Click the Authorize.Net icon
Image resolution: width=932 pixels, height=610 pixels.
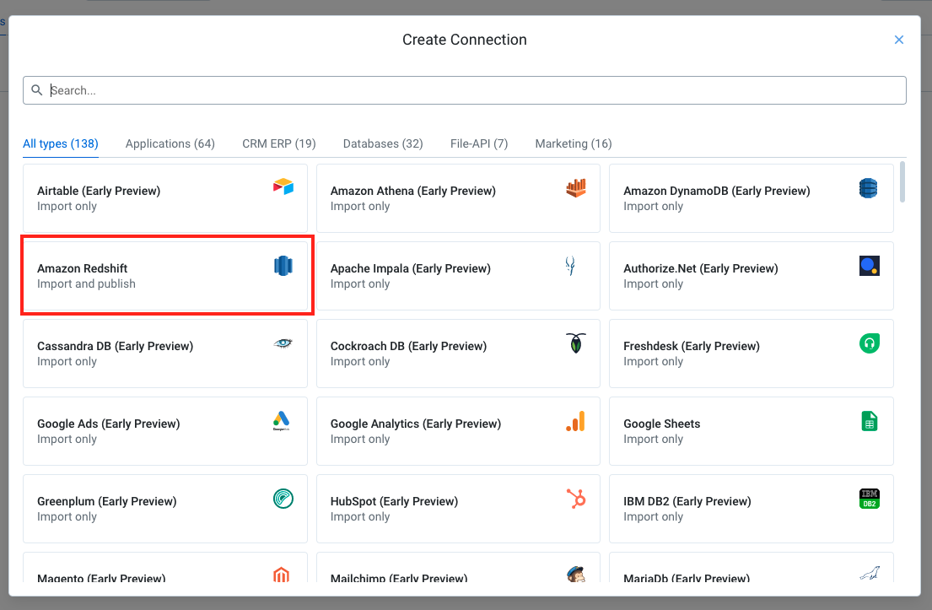[869, 265]
